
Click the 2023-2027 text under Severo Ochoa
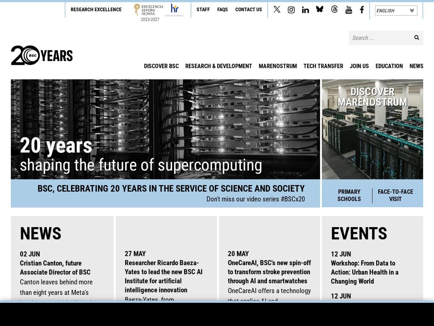[150, 20]
